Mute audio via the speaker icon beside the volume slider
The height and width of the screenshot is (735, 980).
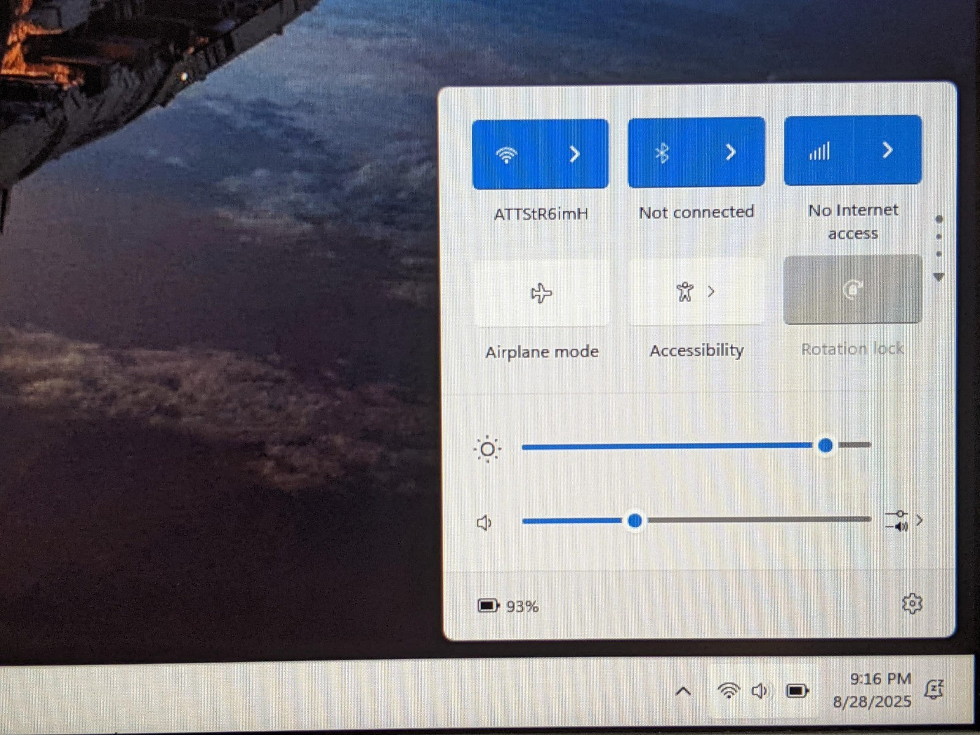[484, 523]
